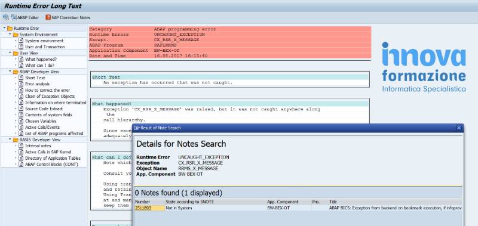Collapse the System Environment folder
This screenshot has height=226, width=478.
click(10, 35)
